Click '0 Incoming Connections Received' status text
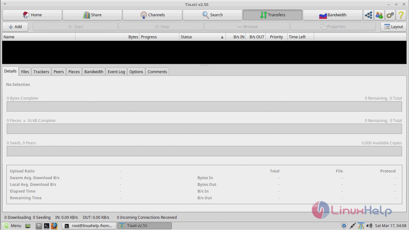 147,218
